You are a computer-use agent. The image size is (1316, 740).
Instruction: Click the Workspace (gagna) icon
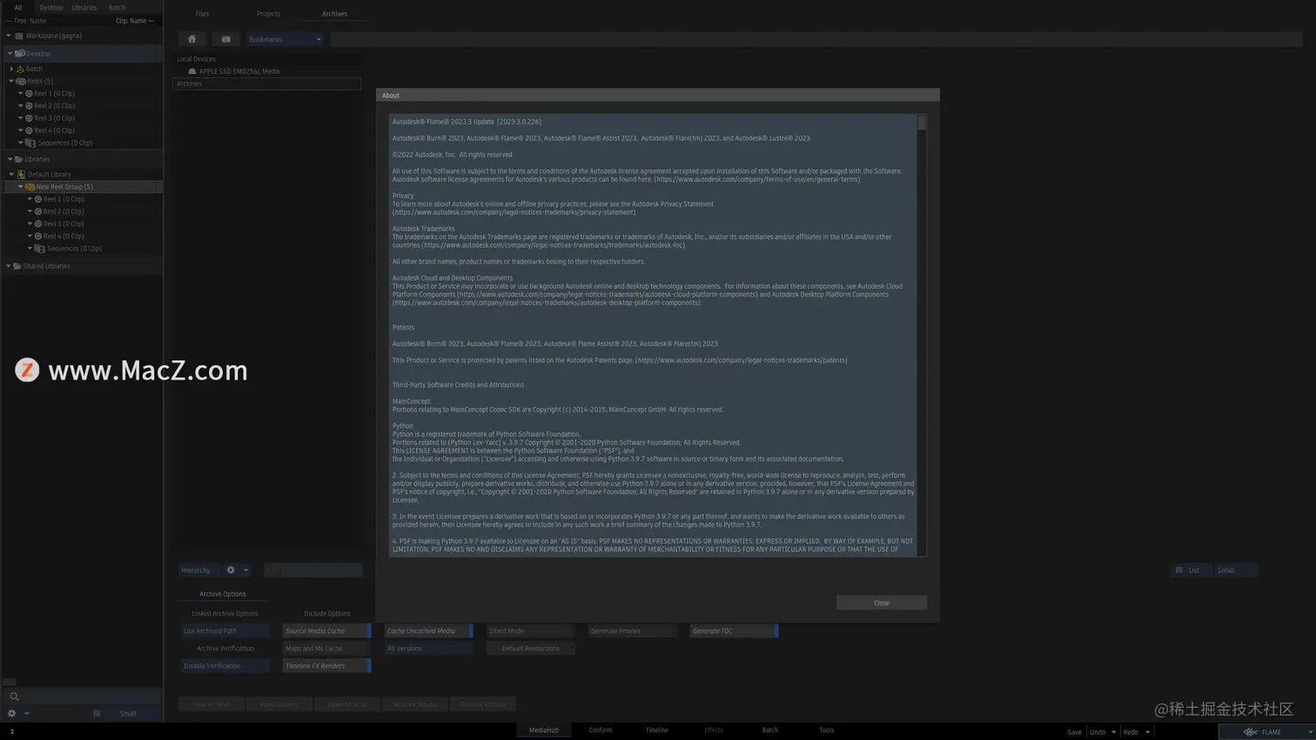tap(19, 36)
